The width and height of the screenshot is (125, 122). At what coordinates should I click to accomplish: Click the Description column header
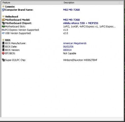(x=69, y=3)
